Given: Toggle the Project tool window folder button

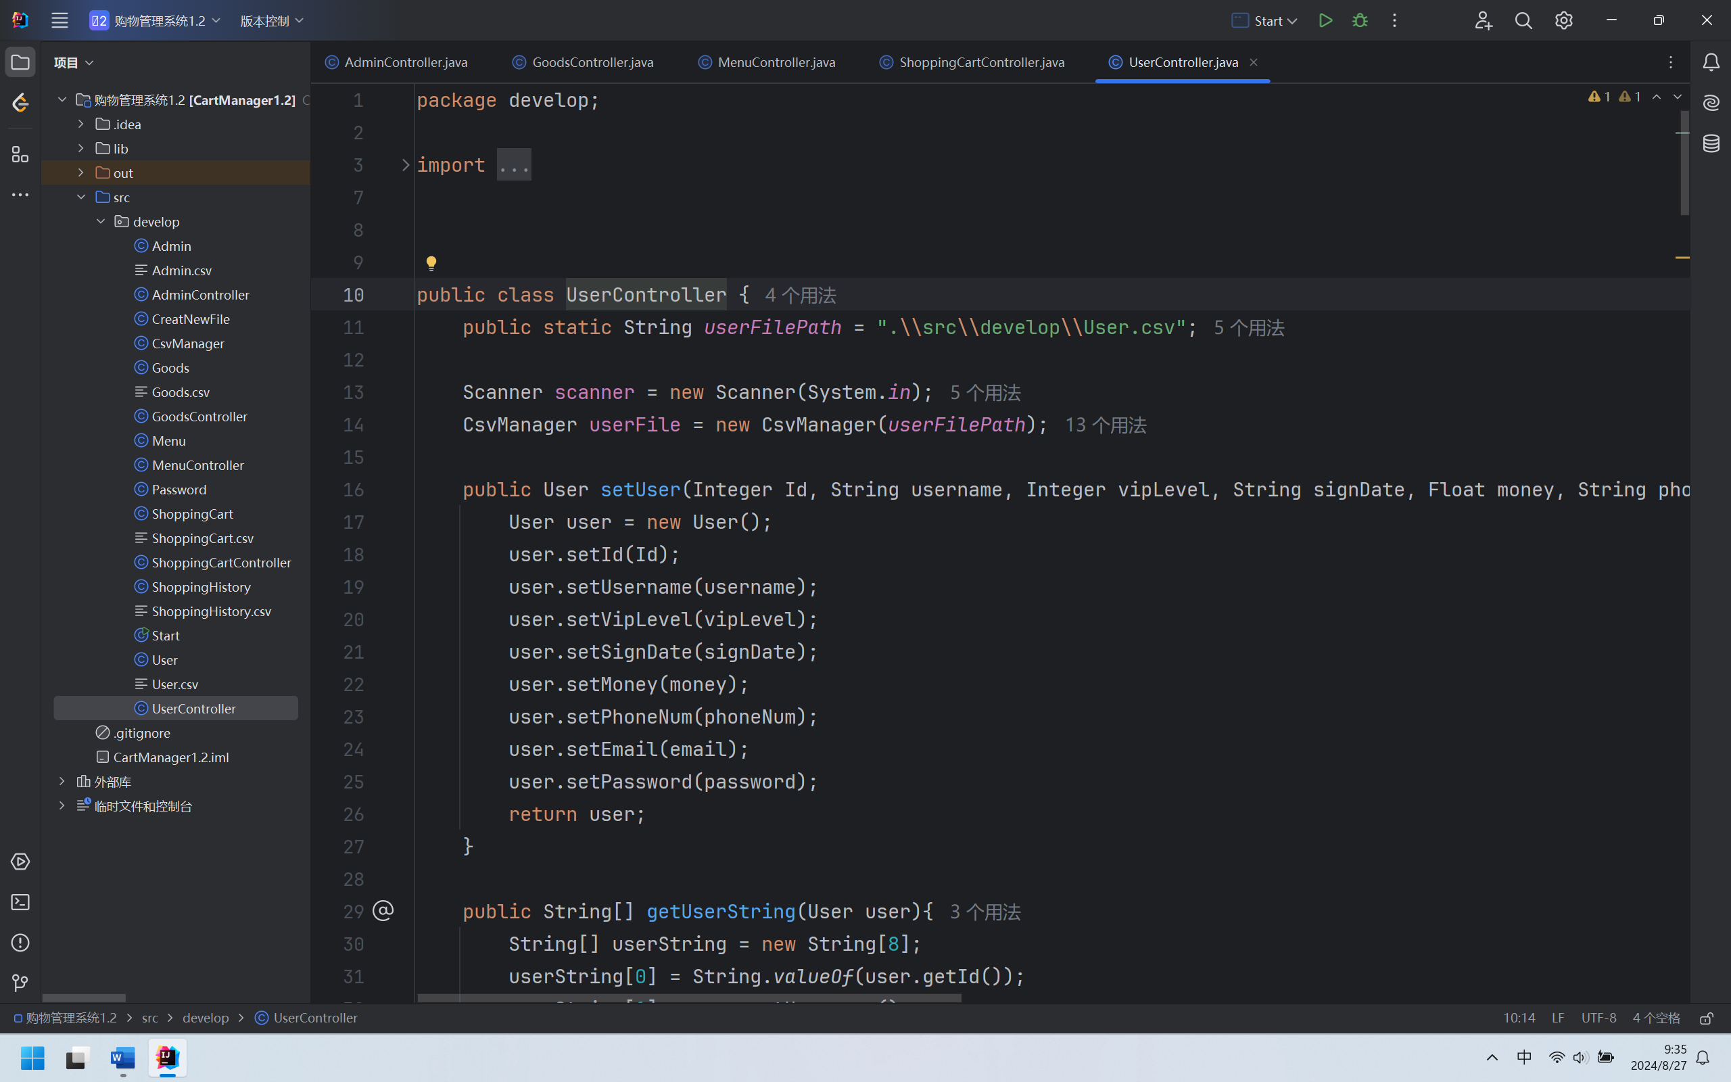Looking at the screenshot, I should coord(20,62).
